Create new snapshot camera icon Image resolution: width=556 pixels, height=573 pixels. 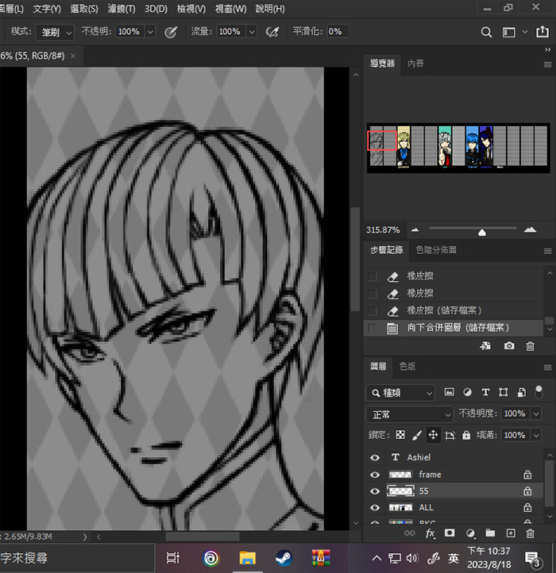509,346
